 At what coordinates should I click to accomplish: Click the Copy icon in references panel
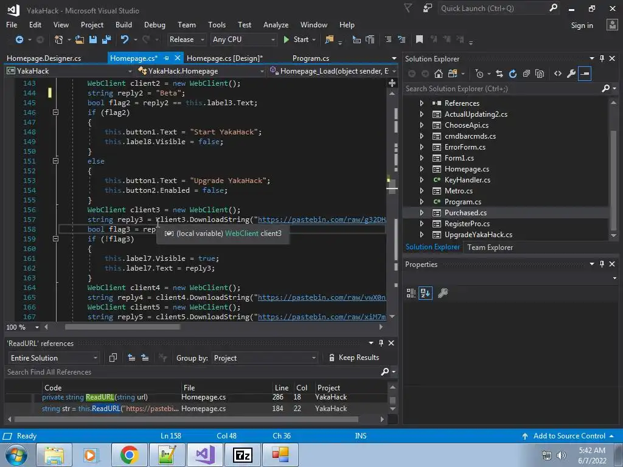point(113,358)
